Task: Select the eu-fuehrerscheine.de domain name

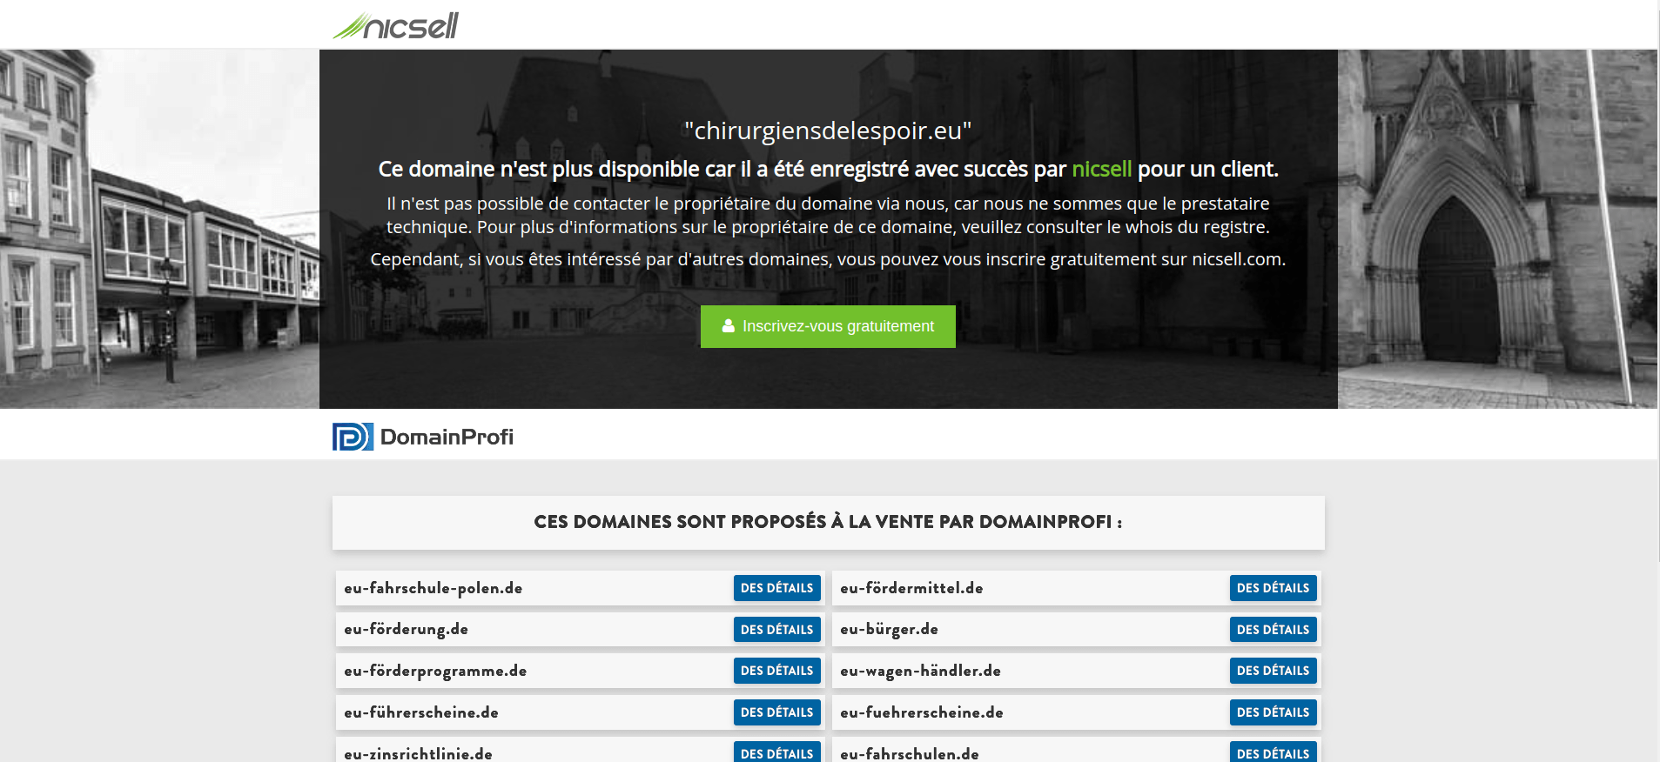Action: pos(922,712)
